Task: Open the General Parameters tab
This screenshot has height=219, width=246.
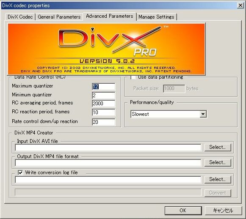Action: pyautogui.click(x=59, y=17)
